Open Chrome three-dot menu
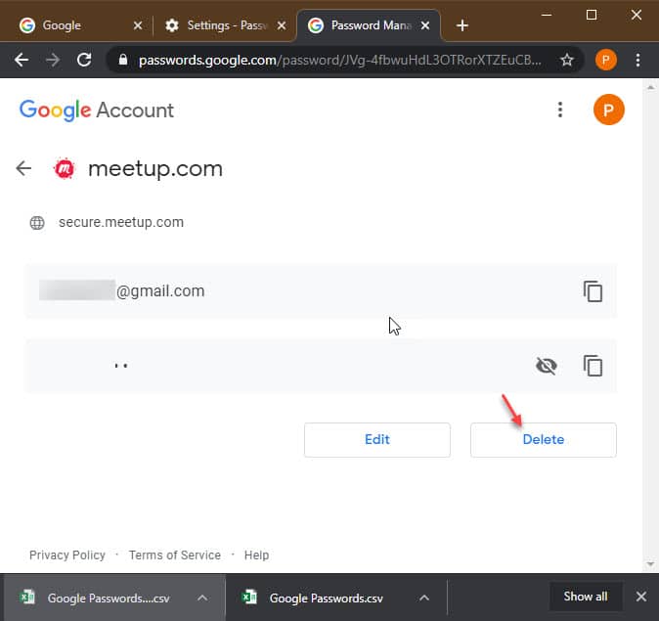This screenshot has height=621, width=659. click(637, 60)
